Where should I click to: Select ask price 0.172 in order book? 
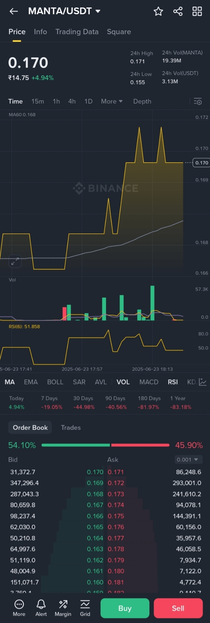tap(116, 483)
